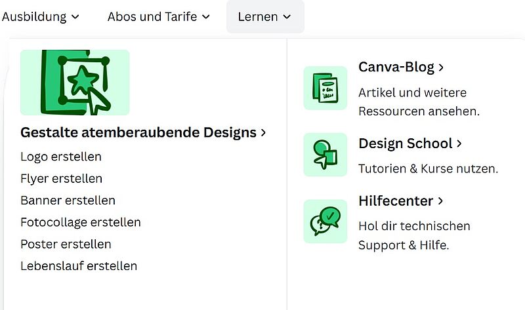The height and width of the screenshot is (310, 525).
Task: Click the green star design illustration
Action: coord(75,83)
